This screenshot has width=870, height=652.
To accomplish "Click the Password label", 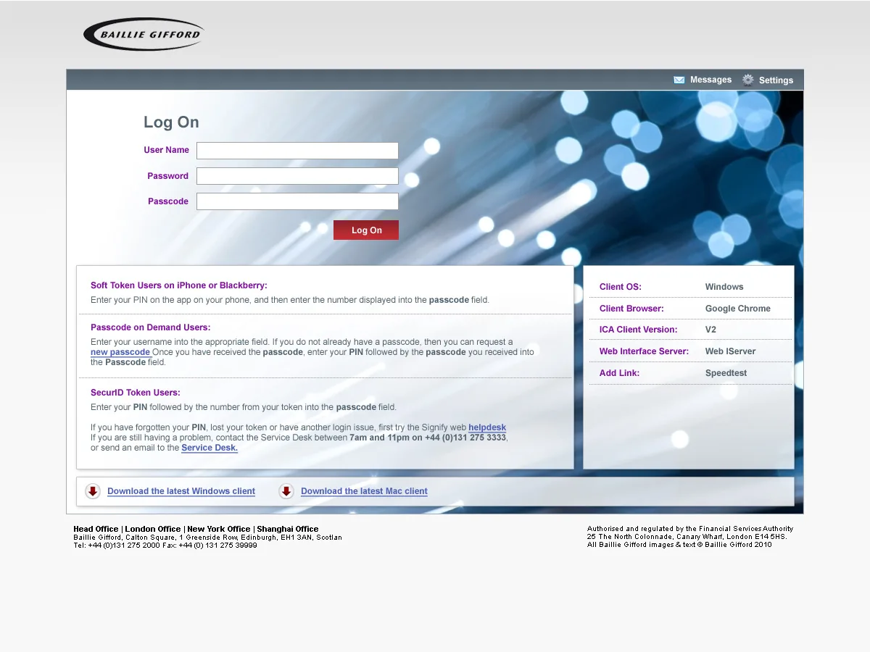I will click(167, 176).
